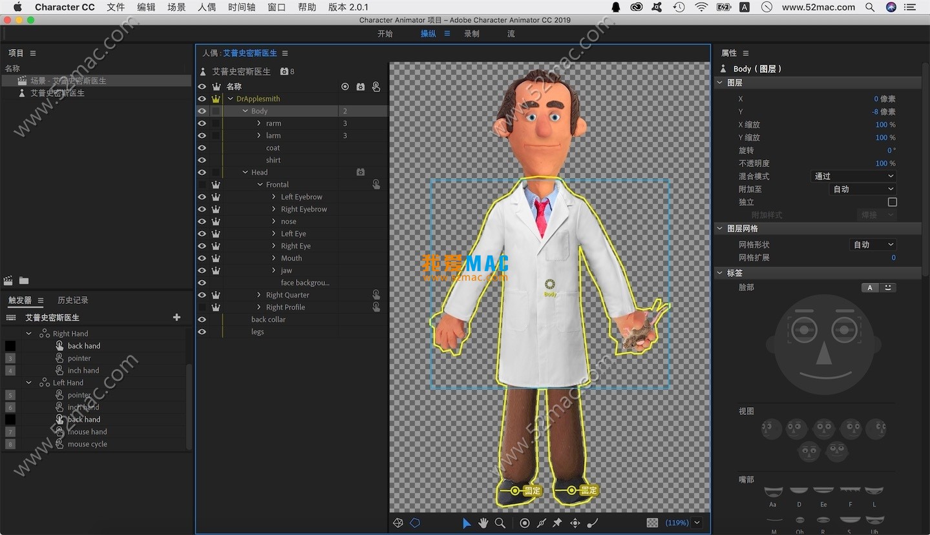The image size is (930, 535).
Task: Toggle the layer outline polygon icon
Action: [x=415, y=523]
